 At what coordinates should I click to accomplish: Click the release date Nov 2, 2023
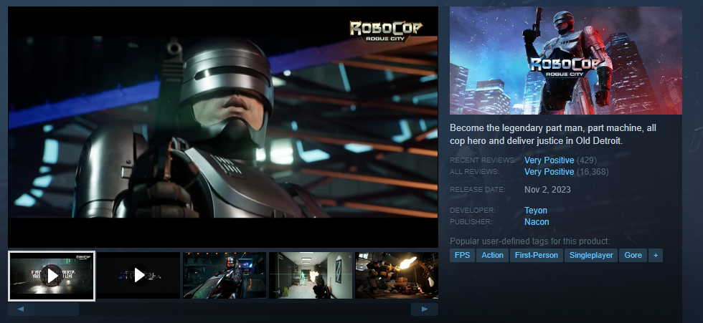click(x=547, y=190)
